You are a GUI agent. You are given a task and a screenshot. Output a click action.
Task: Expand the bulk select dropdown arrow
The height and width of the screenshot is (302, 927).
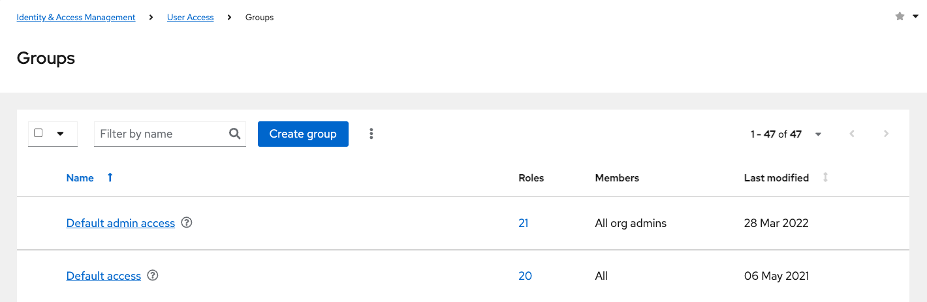pos(60,134)
